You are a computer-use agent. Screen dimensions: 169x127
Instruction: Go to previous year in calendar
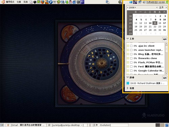128,7
